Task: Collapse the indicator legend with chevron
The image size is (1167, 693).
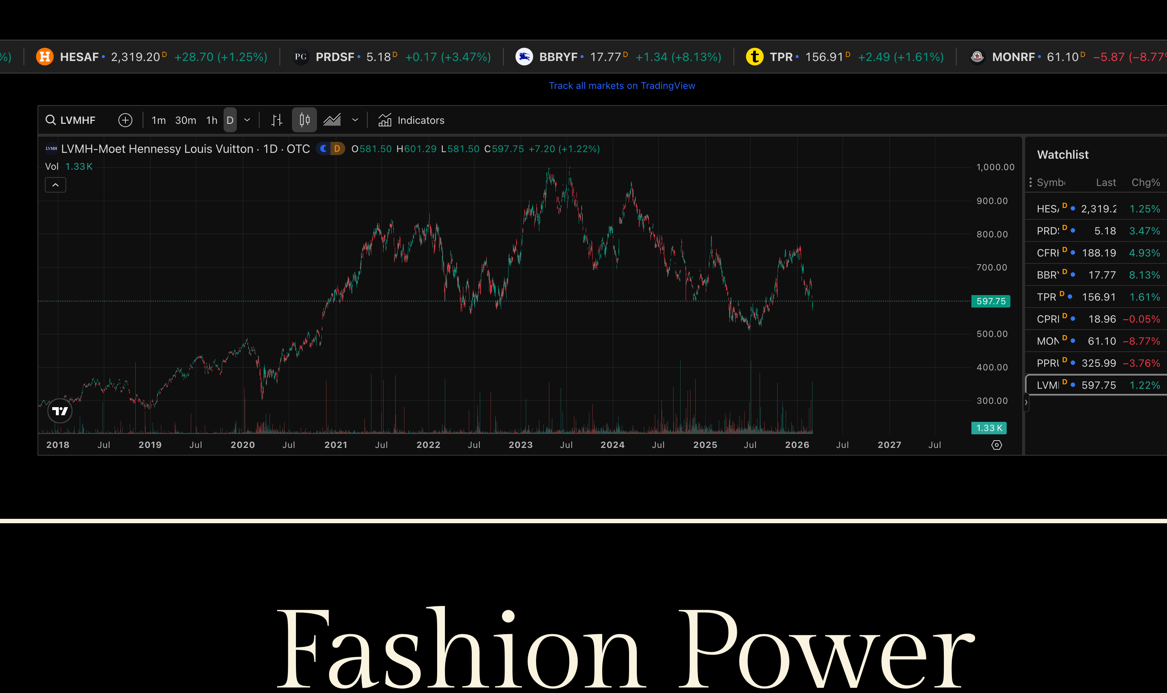Action: click(55, 185)
